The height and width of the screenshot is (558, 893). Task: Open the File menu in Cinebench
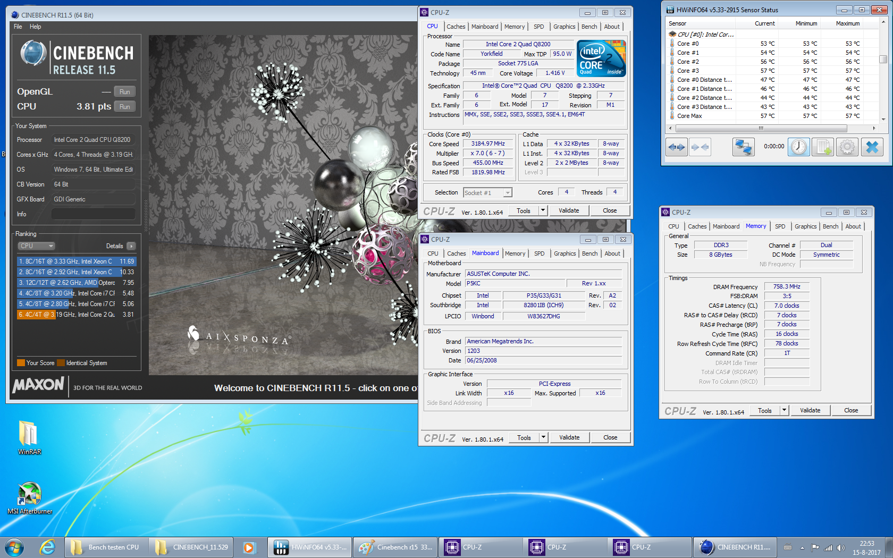point(18,27)
